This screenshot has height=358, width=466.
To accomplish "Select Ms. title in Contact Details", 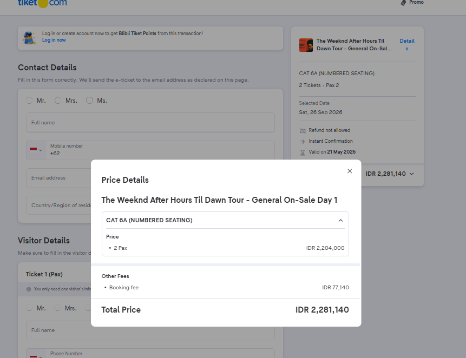I will click(x=89, y=101).
